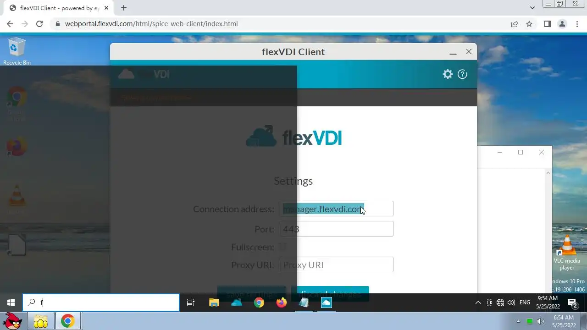Switch to flexVDI Client taskbar icon
Image resolution: width=587 pixels, height=330 pixels.
pos(326,302)
